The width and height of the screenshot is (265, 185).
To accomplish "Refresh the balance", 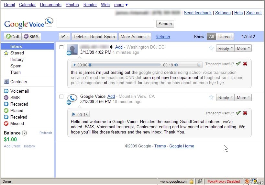I will click(x=46, y=133).
